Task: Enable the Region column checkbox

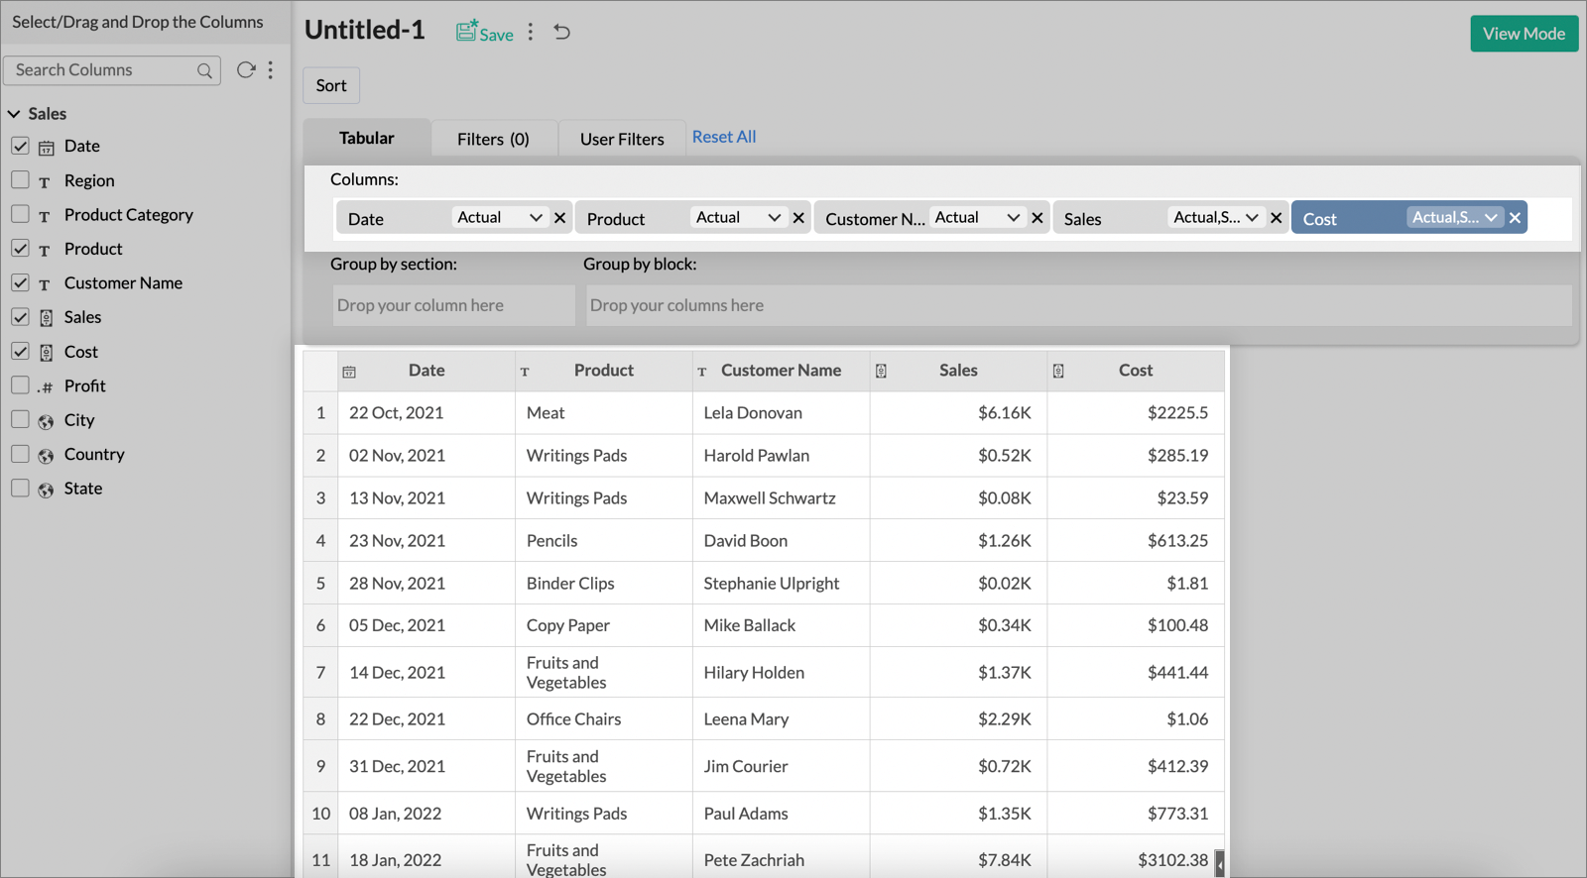Action: pyautogui.click(x=20, y=180)
